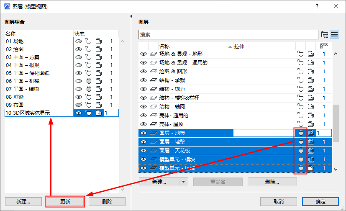The height and width of the screenshot is (211, 346).
Task: Toggle lock icon for 面层 - 墙壁 layer
Action: pyautogui.click(x=301, y=142)
